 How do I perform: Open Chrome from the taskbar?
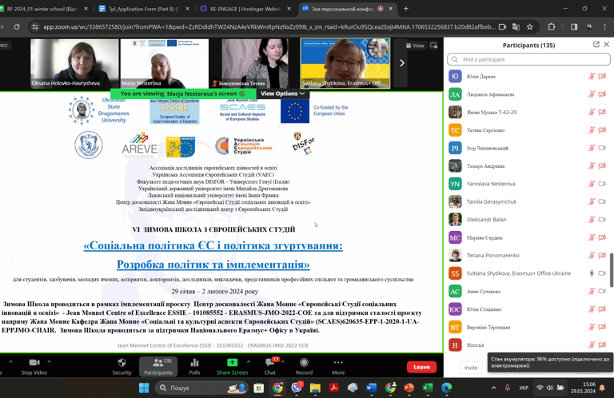[277, 388]
